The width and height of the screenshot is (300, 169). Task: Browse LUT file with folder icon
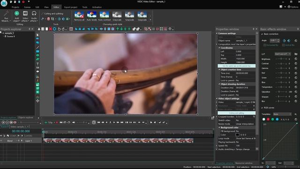[x=296, y=54]
